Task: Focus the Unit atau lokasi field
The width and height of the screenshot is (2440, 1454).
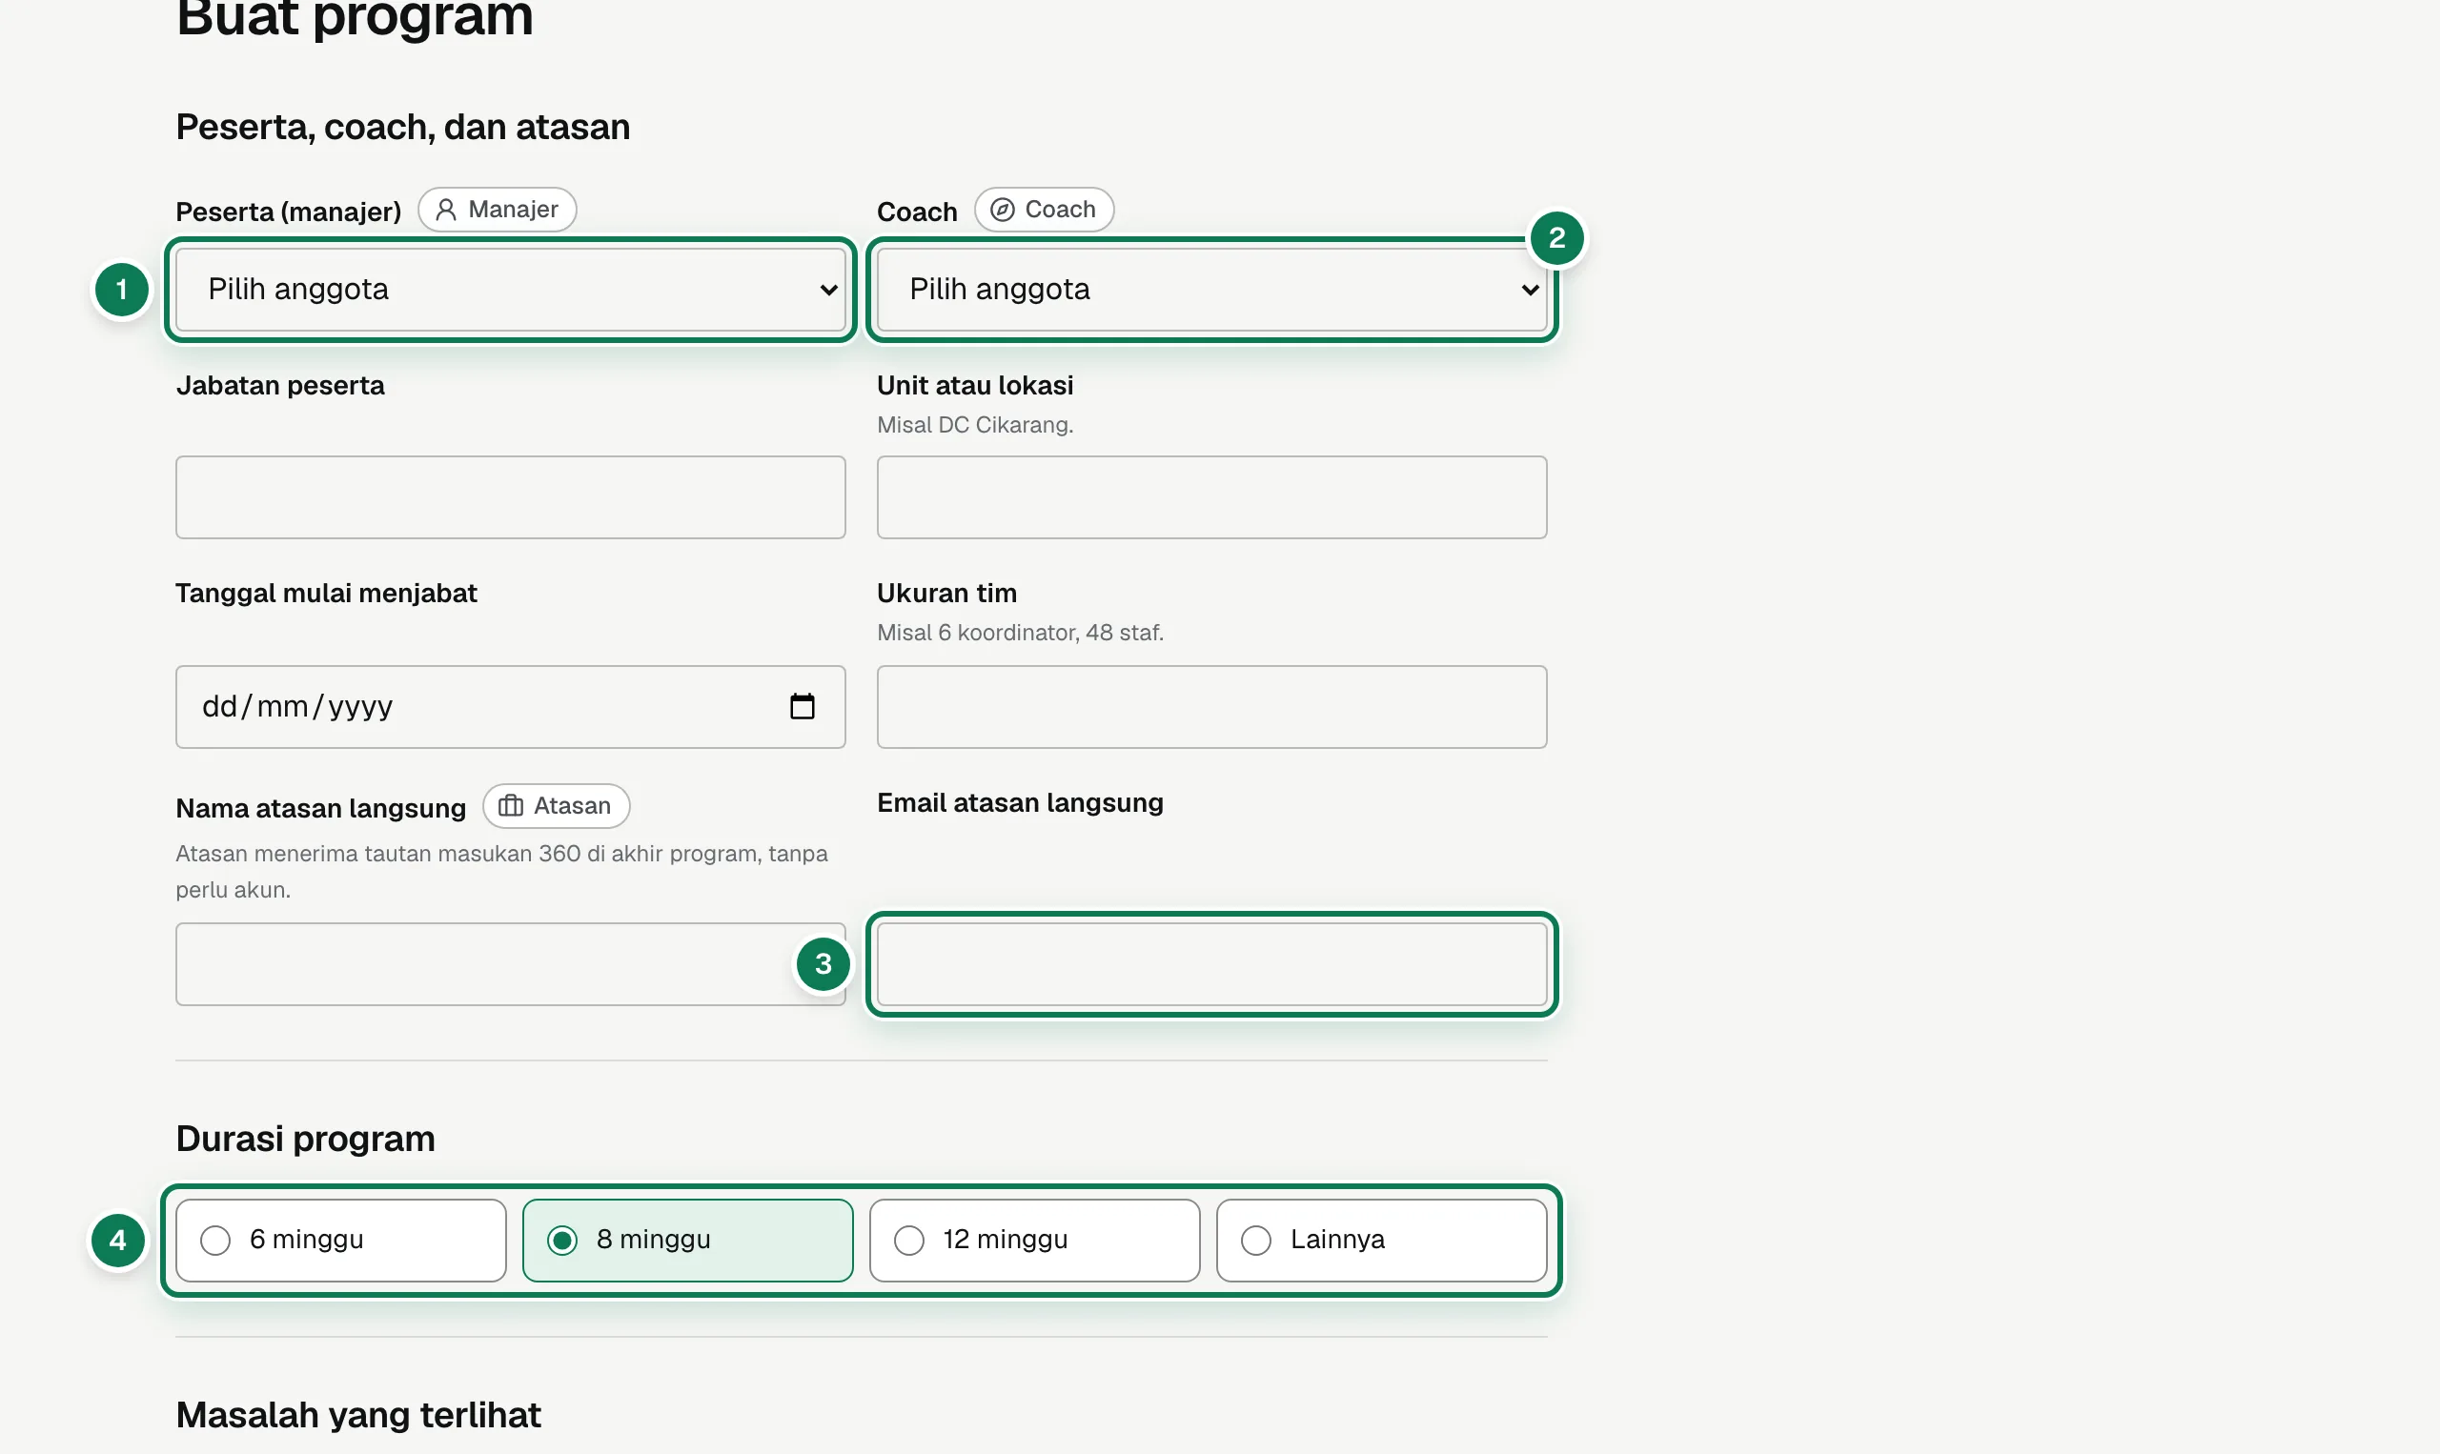Action: point(1212,496)
